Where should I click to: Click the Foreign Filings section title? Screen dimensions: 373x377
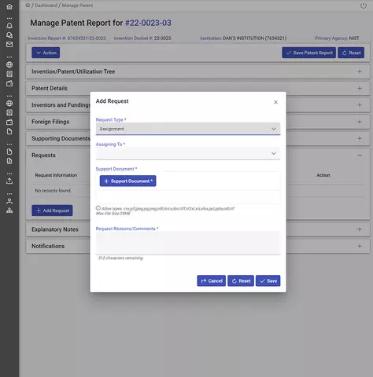coord(50,122)
